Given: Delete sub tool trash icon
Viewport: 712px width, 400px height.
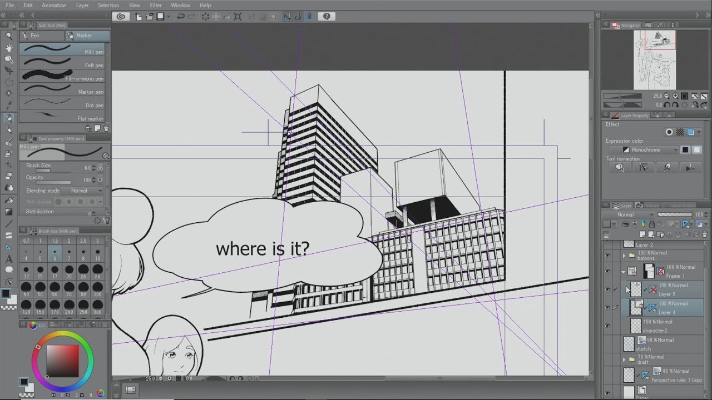Looking at the screenshot, I should point(106,128).
